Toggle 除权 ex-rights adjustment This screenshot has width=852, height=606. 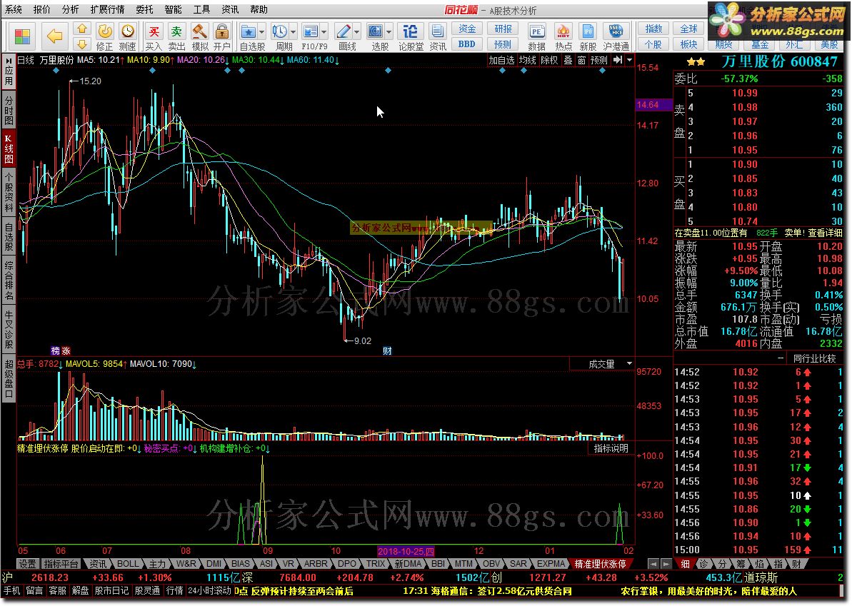click(549, 60)
